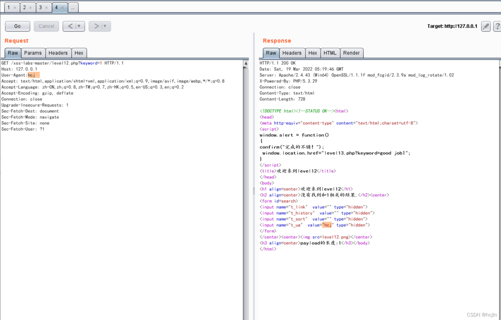The width and height of the screenshot is (501, 320).
Task: Open a new tab via the ... tab
Action: pyautogui.click(x=73, y=7)
